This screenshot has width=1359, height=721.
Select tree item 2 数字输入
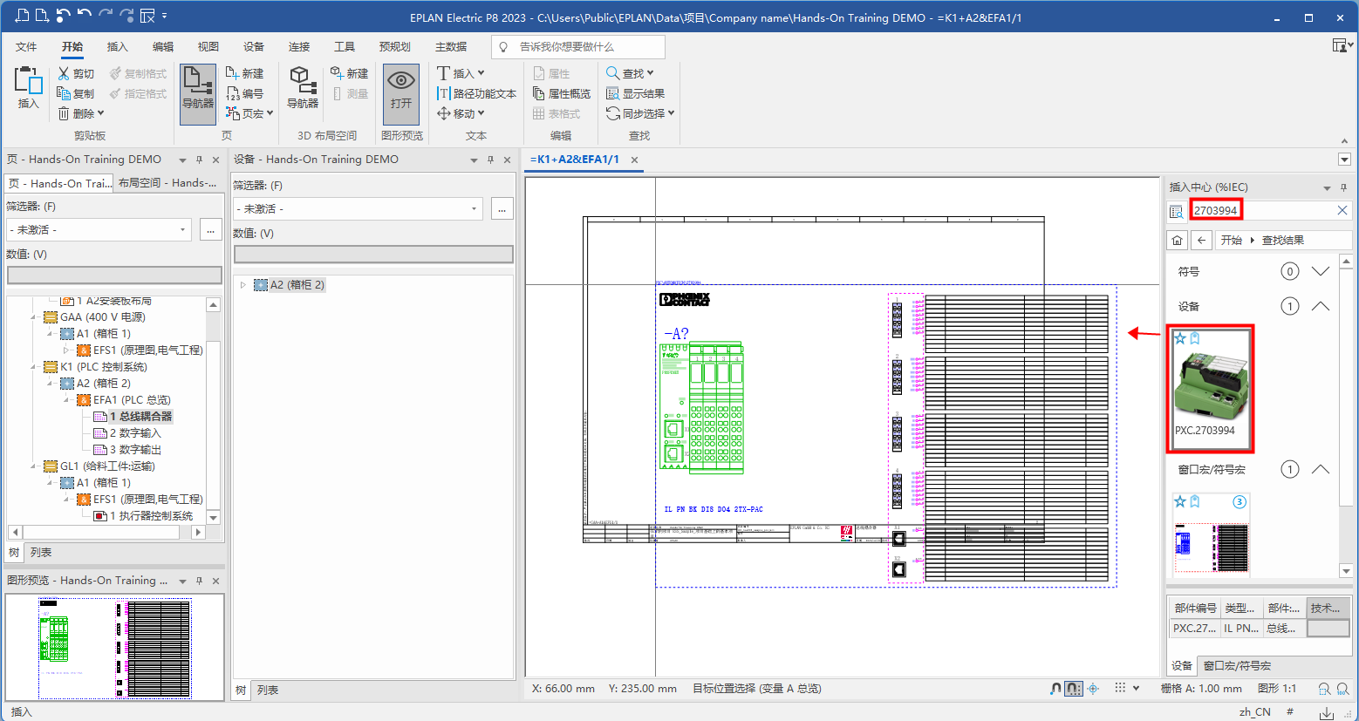click(x=135, y=432)
